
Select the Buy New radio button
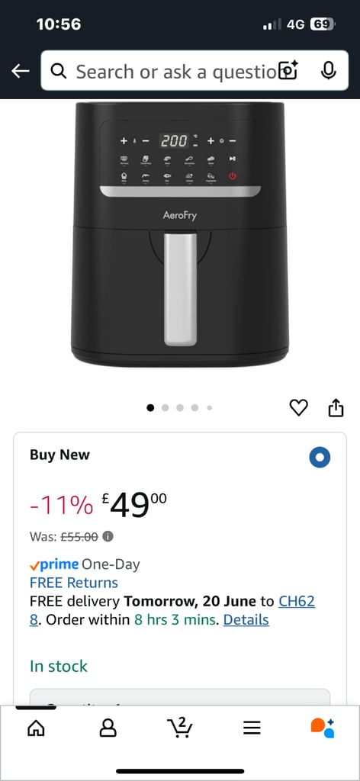tap(320, 458)
